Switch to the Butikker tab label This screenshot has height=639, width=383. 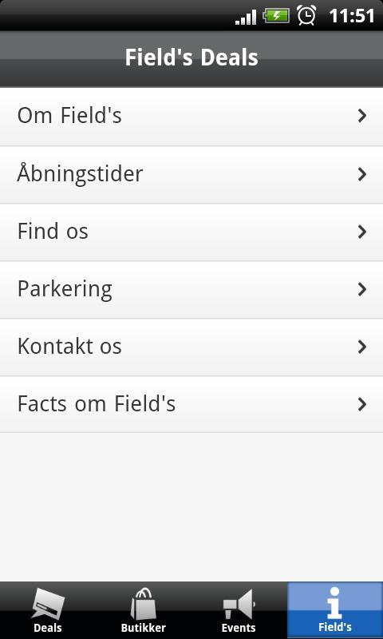[144, 628]
